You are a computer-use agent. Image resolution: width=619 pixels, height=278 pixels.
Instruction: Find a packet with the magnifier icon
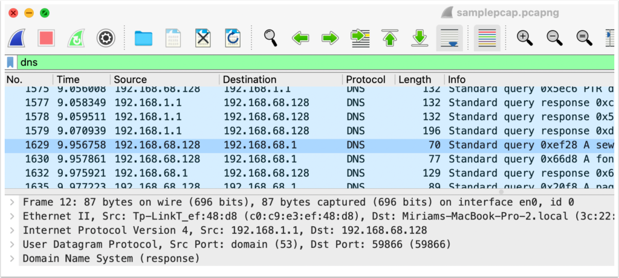tap(271, 38)
